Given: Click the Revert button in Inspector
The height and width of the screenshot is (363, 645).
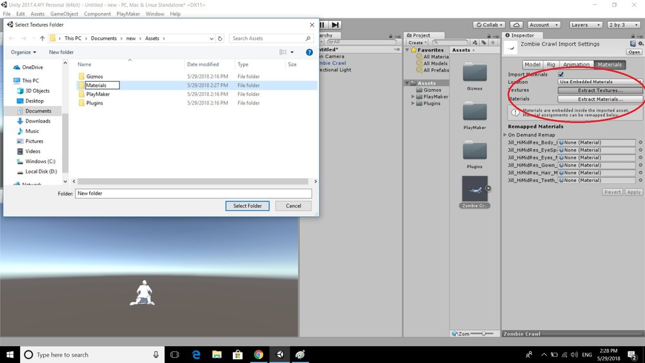Looking at the screenshot, I should tap(613, 192).
